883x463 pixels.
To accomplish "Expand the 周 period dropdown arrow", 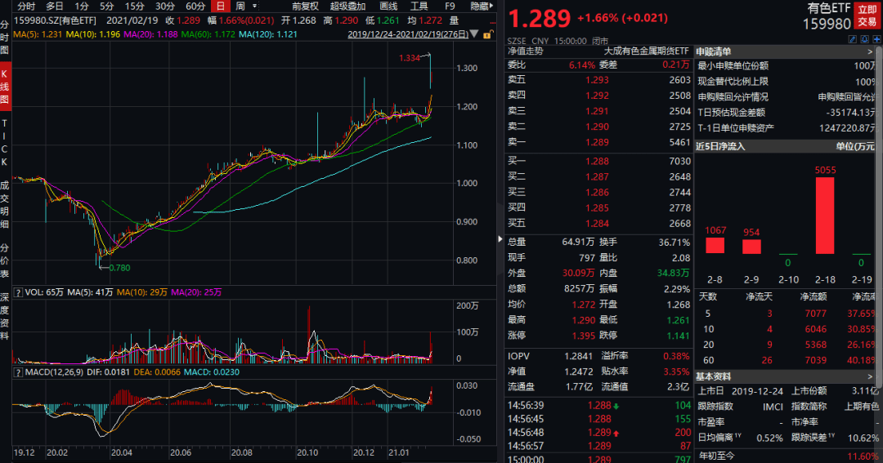I will click(254, 7).
